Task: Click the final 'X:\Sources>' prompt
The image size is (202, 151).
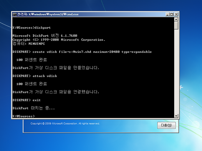Action: [x=24, y=116]
